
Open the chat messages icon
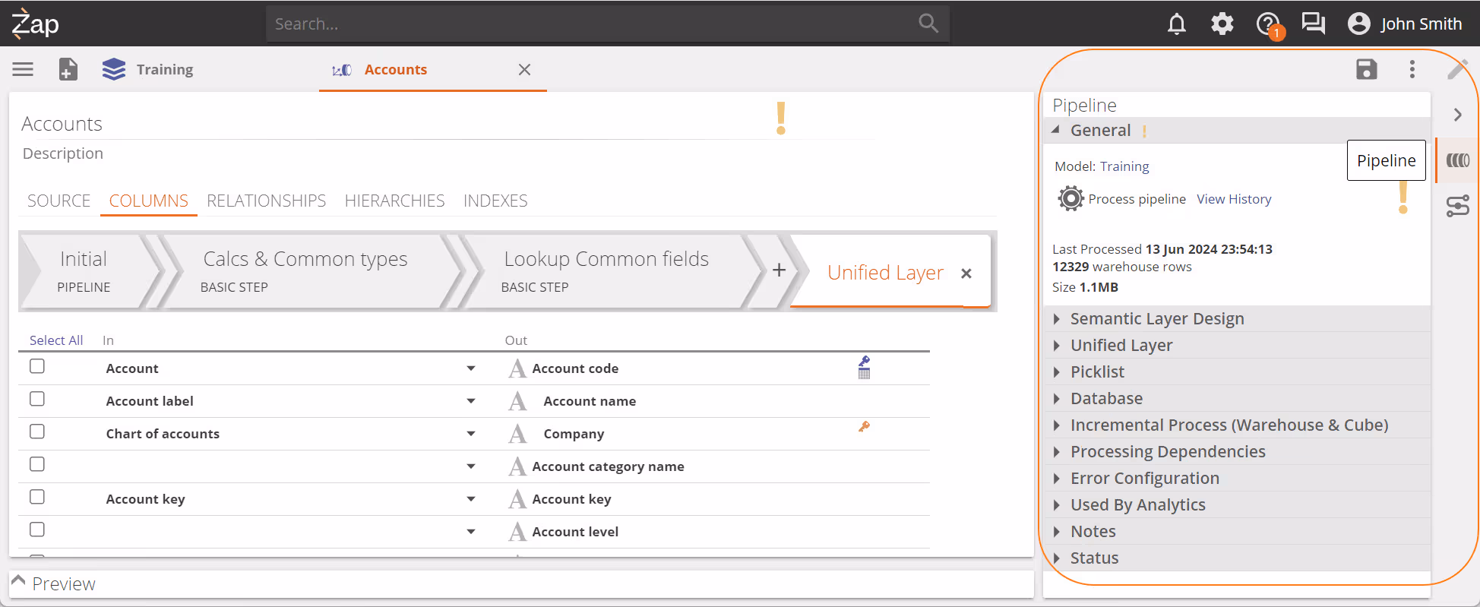[x=1313, y=24]
